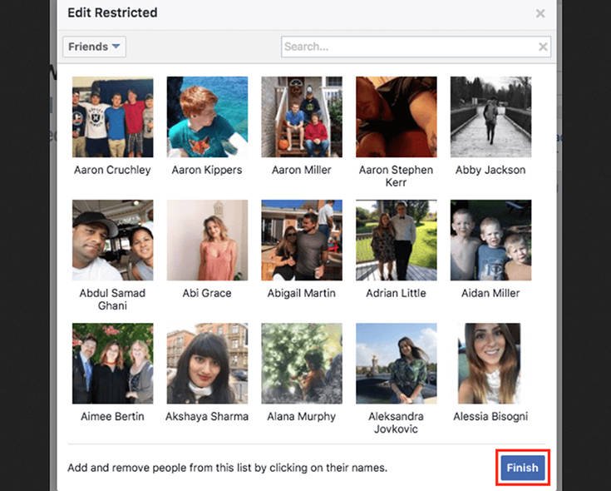Clear the search field with X icon
This screenshot has height=491, width=611.
pyautogui.click(x=543, y=47)
